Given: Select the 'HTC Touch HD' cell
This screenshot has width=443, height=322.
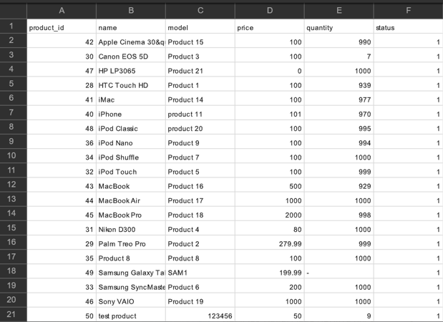Looking at the screenshot, I should [131, 84].
